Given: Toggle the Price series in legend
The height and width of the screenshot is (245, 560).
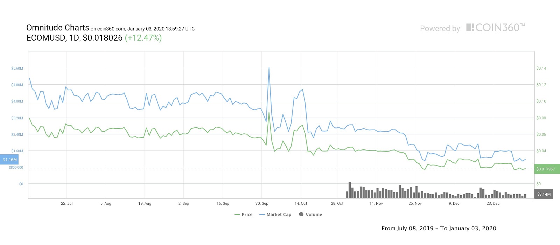Looking at the screenshot, I should point(244,215).
